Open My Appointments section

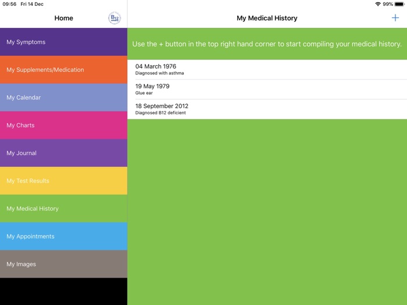[x=63, y=236]
